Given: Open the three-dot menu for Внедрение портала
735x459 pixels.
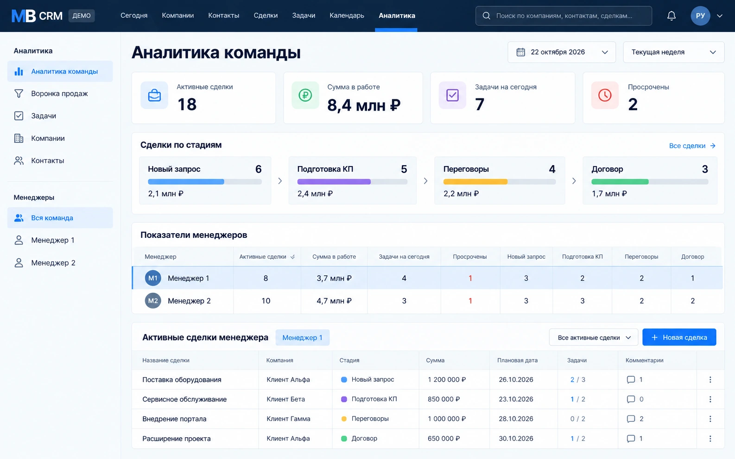Looking at the screenshot, I should (x=710, y=419).
